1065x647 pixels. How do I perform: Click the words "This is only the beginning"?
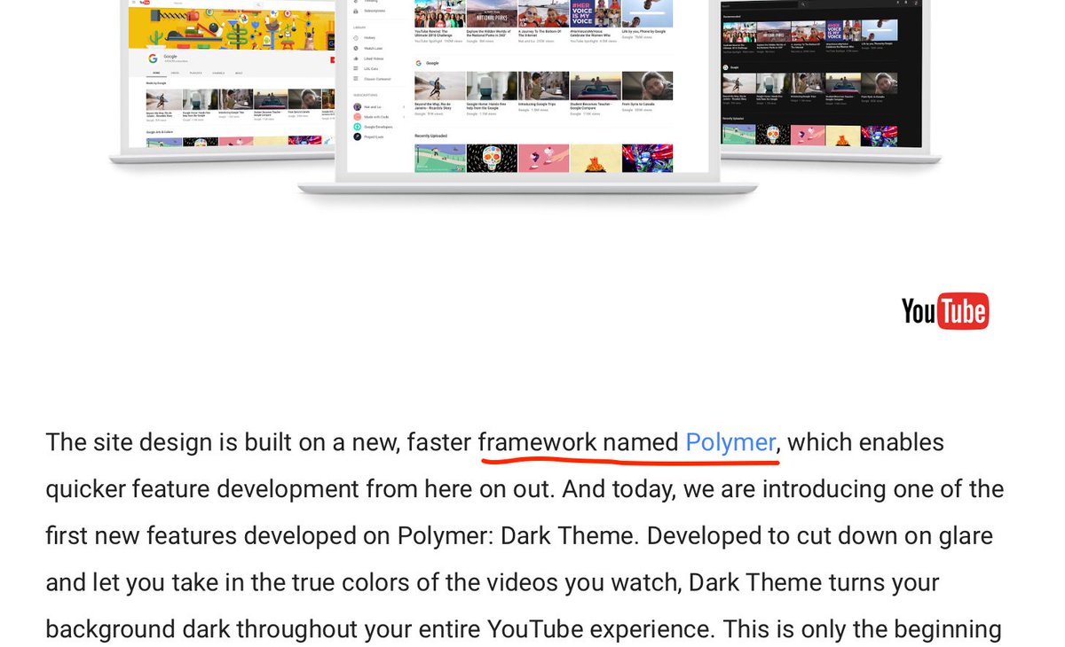click(862, 629)
